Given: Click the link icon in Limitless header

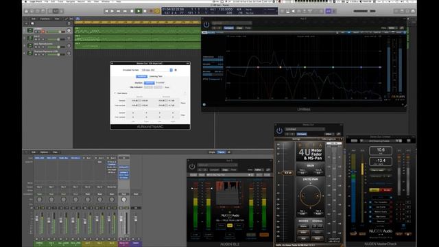Looking at the screenshot, I should [402, 28].
